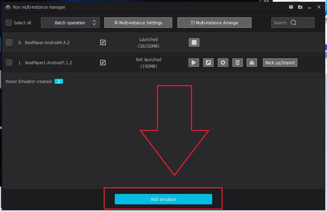Click the Nox multi-instance manager logo icon

pyautogui.click(x=8, y=7)
